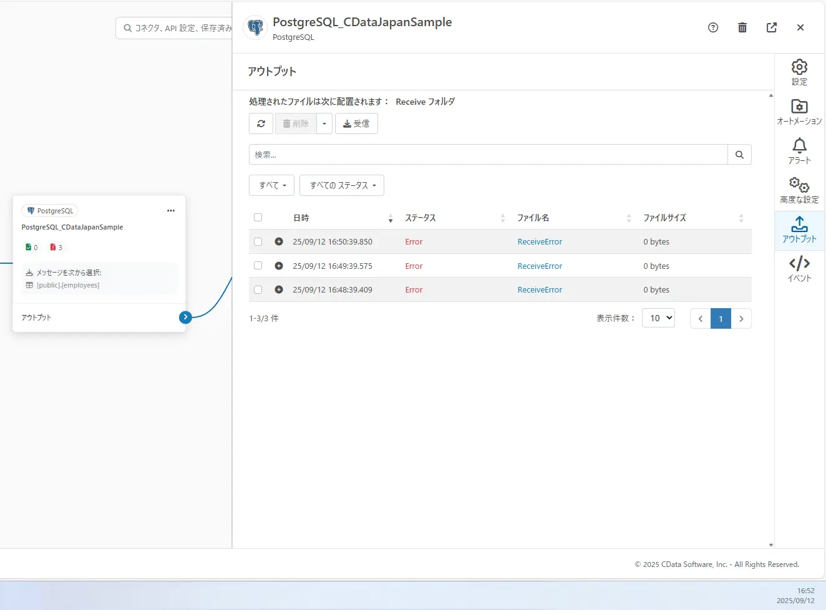Viewport: 826px width, 610px height.
Task: Expand the delete options dropdown arrow
Action: [x=324, y=123]
